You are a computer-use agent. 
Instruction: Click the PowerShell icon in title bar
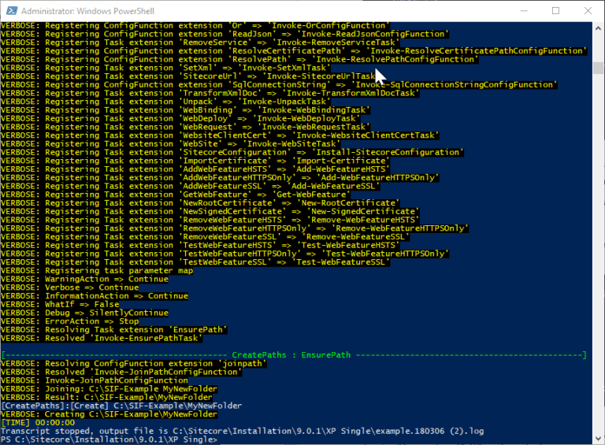pos(10,11)
